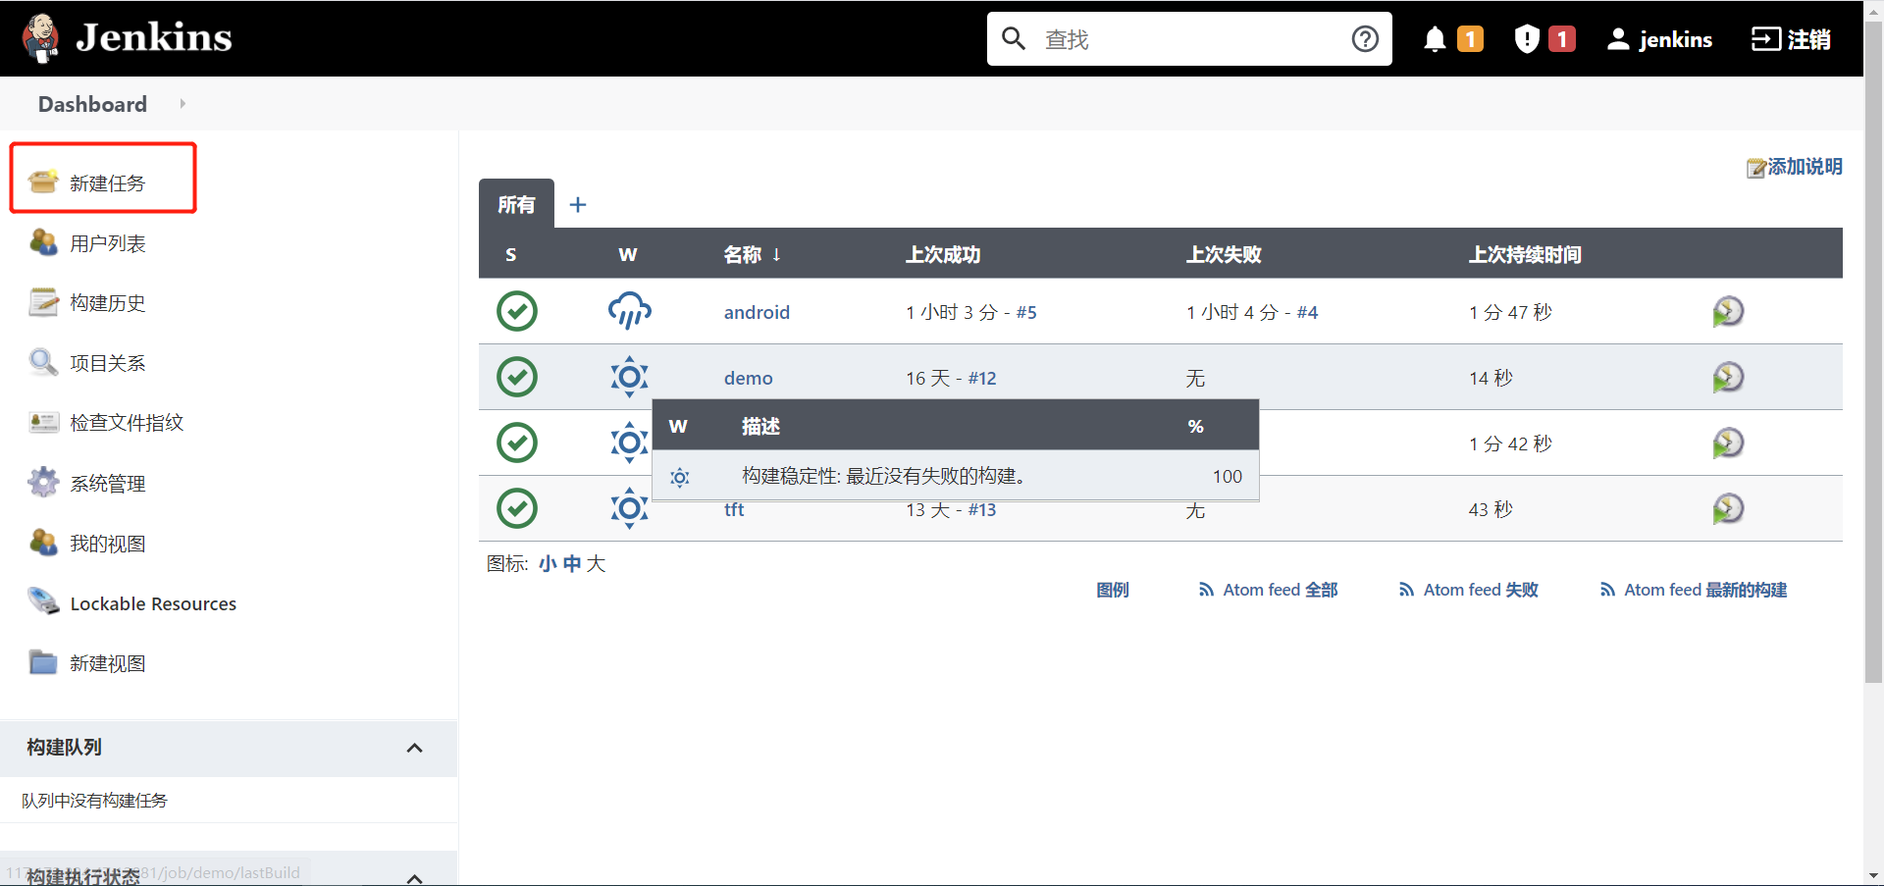Viewport: 1884px width, 886px height.
Task: Sort by 上次成功 column
Action: 943,255
